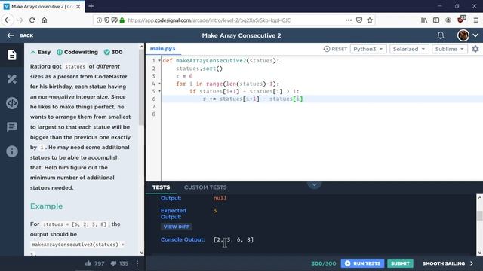Collapse the tests panel with down chevron
This screenshot has height=271, width=483.
point(314,184)
